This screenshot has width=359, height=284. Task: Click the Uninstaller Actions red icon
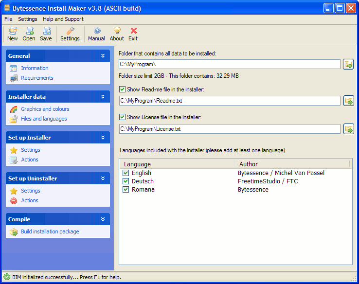(x=14, y=201)
